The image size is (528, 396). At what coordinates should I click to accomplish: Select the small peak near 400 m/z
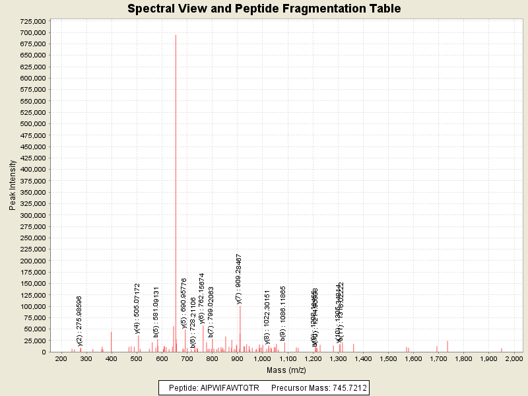[111, 342]
